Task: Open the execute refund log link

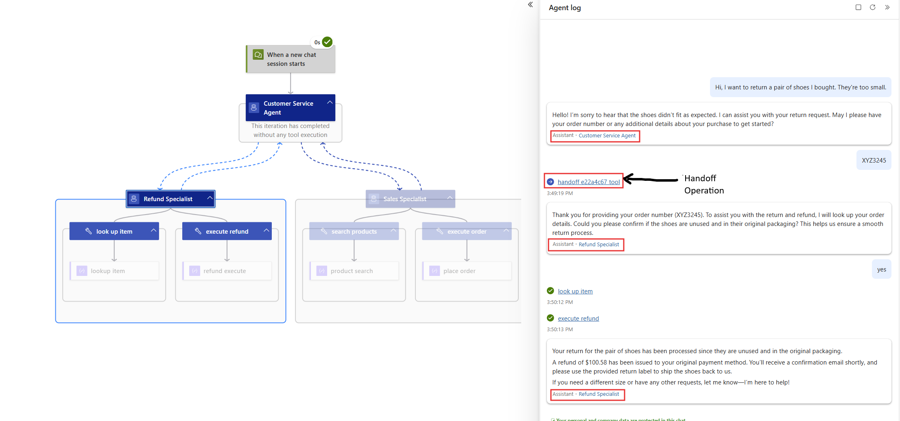Action: [578, 319]
